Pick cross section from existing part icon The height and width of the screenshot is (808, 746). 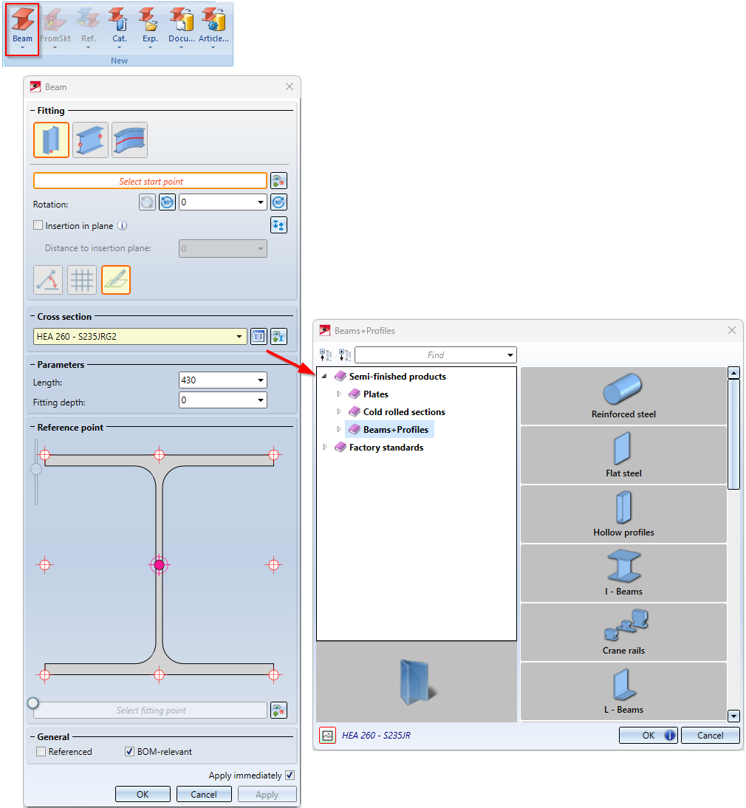pos(278,337)
